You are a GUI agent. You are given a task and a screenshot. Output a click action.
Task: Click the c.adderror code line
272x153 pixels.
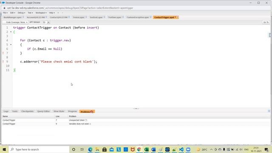[x=59, y=62]
